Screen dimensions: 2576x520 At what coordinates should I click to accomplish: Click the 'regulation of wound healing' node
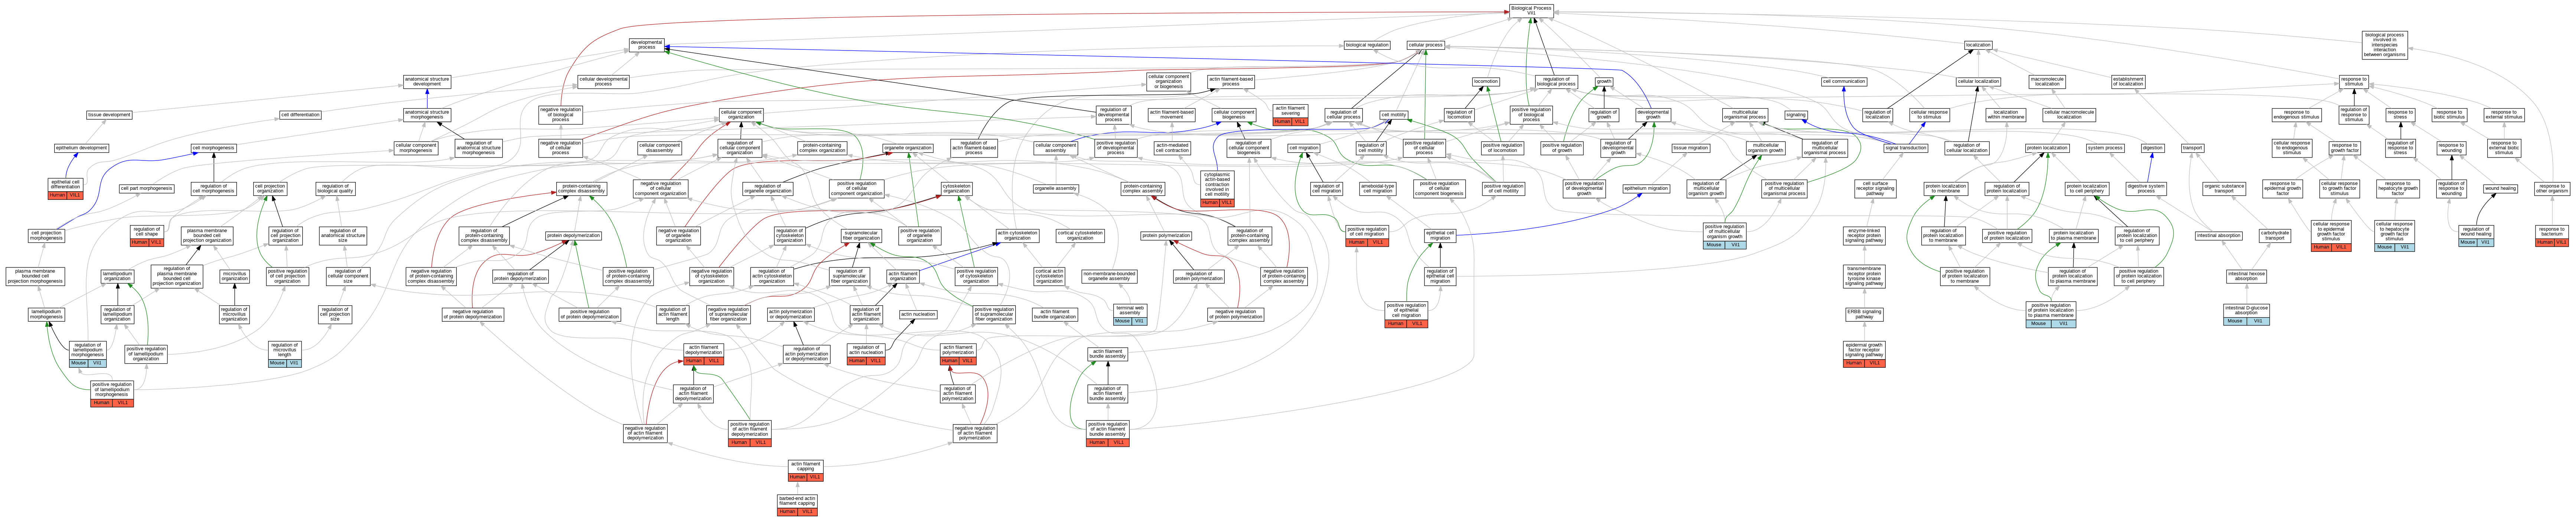coord(2476,235)
